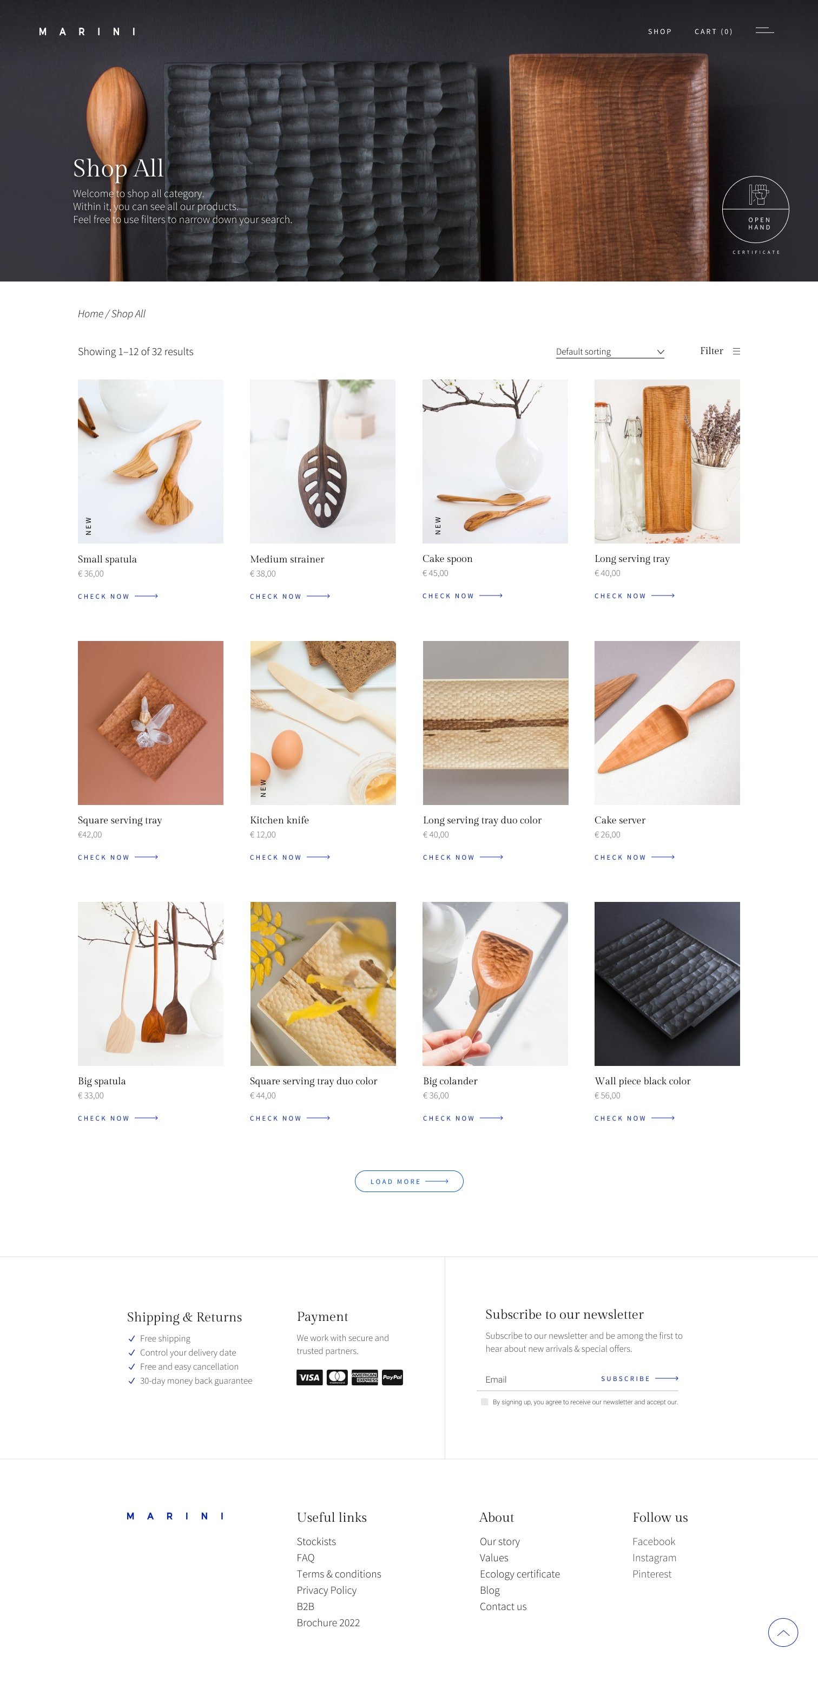Image resolution: width=818 pixels, height=1708 pixels.
Task: Open the Default sorting dropdown
Action: pyautogui.click(x=609, y=351)
